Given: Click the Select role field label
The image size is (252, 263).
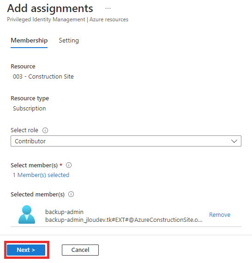Looking at the screenshot, I should point(24,130).
